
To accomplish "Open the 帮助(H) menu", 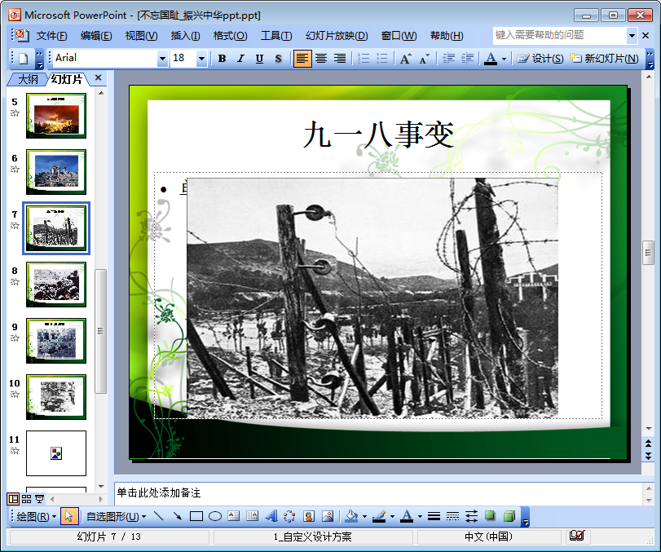I will (x=447, y=36).
